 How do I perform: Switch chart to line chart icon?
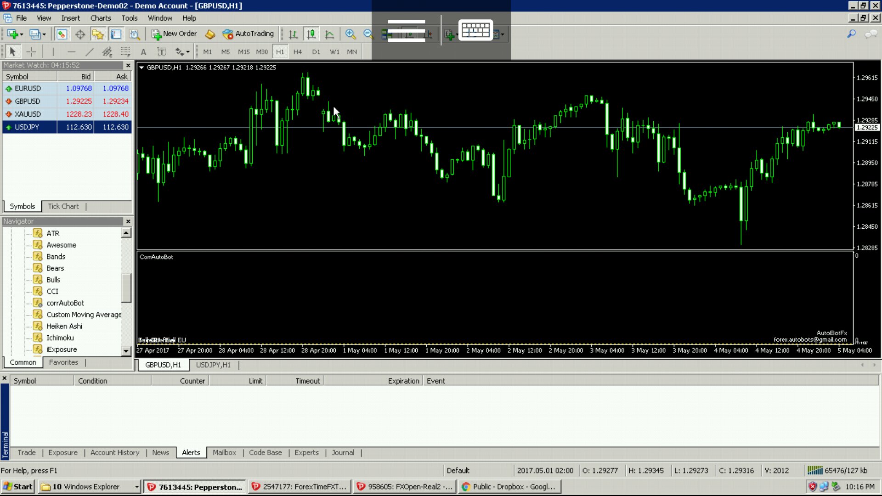pos(329,34)
